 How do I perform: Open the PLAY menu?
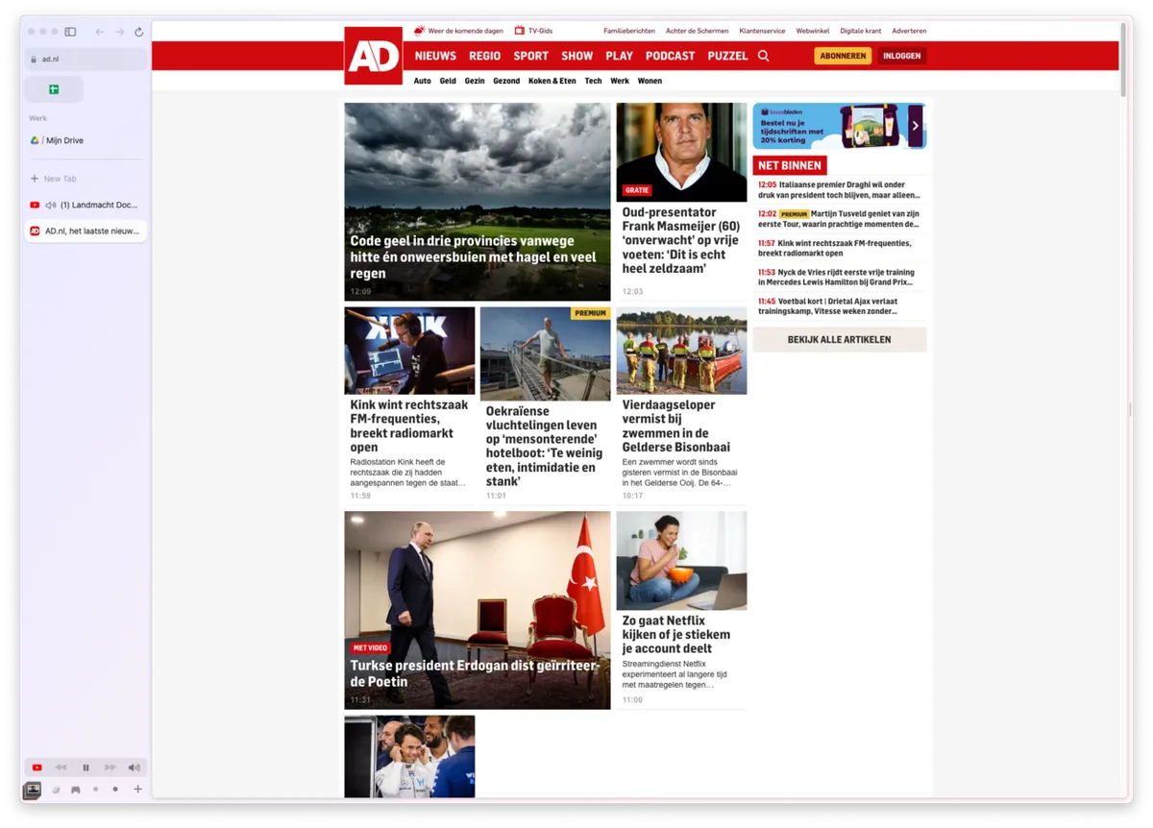(620, 56)
